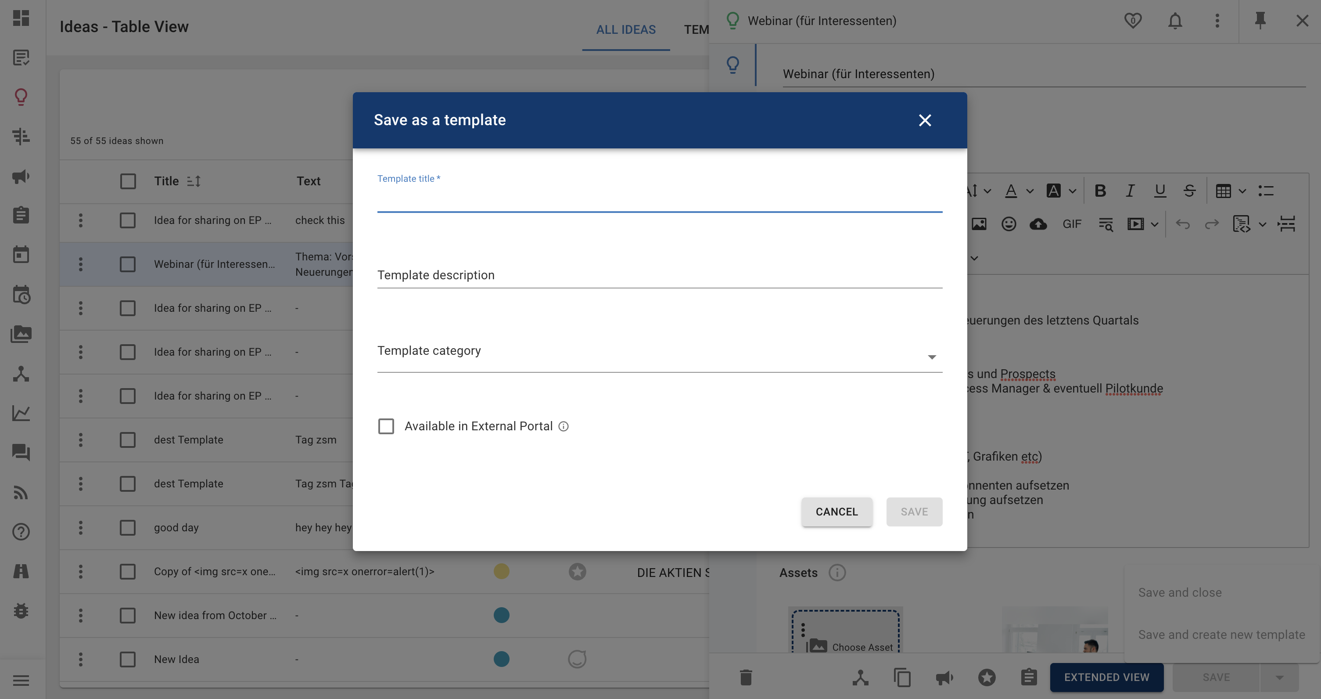
Task: Click the undo arrow in editor toolbar
Action: pos(1183,224)
